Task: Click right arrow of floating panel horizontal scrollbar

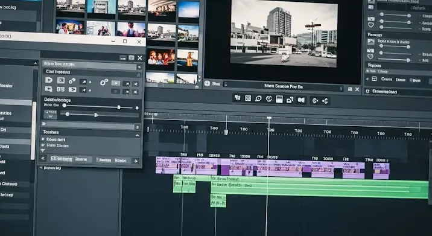Action: [137, 127]
